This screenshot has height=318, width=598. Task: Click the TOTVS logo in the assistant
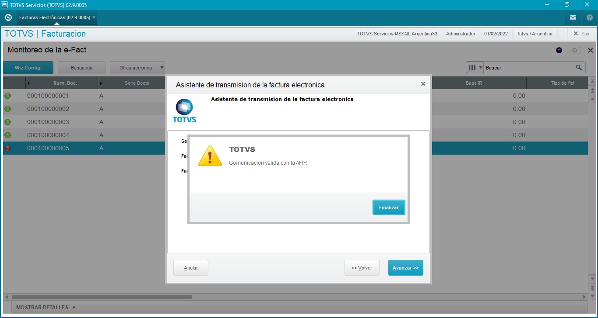[x=184, y=111]
